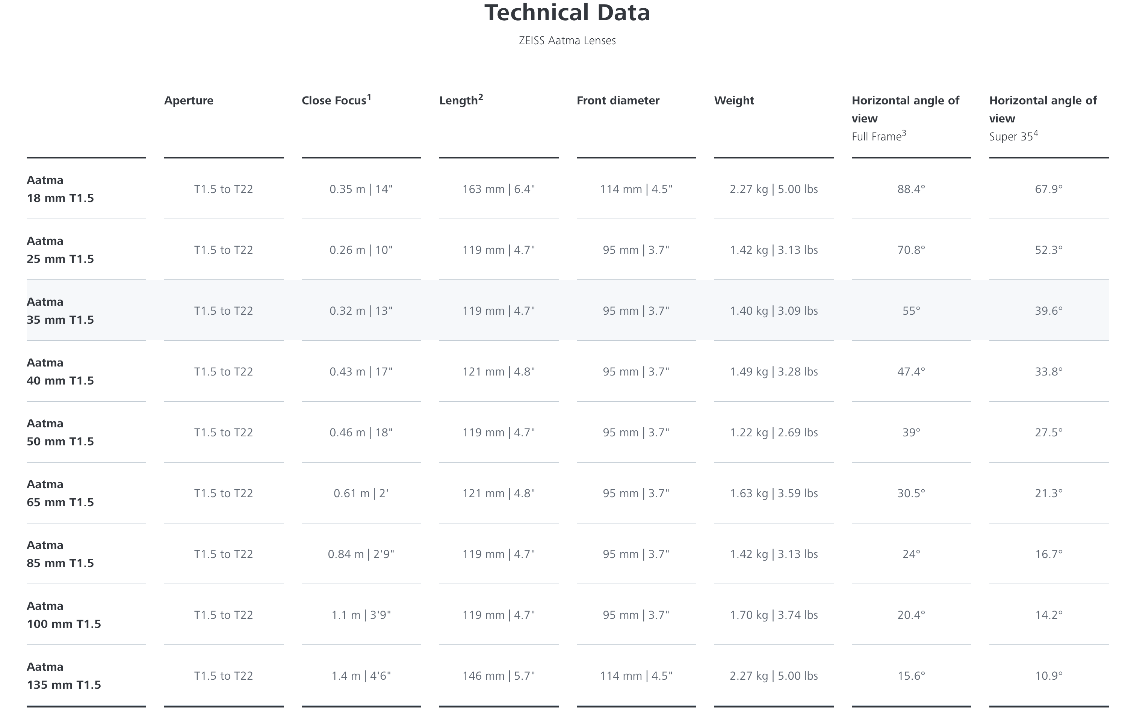Click the 1.70 kg weight cell
Viewport: 1128px width, 721px height.
[773, 615]
